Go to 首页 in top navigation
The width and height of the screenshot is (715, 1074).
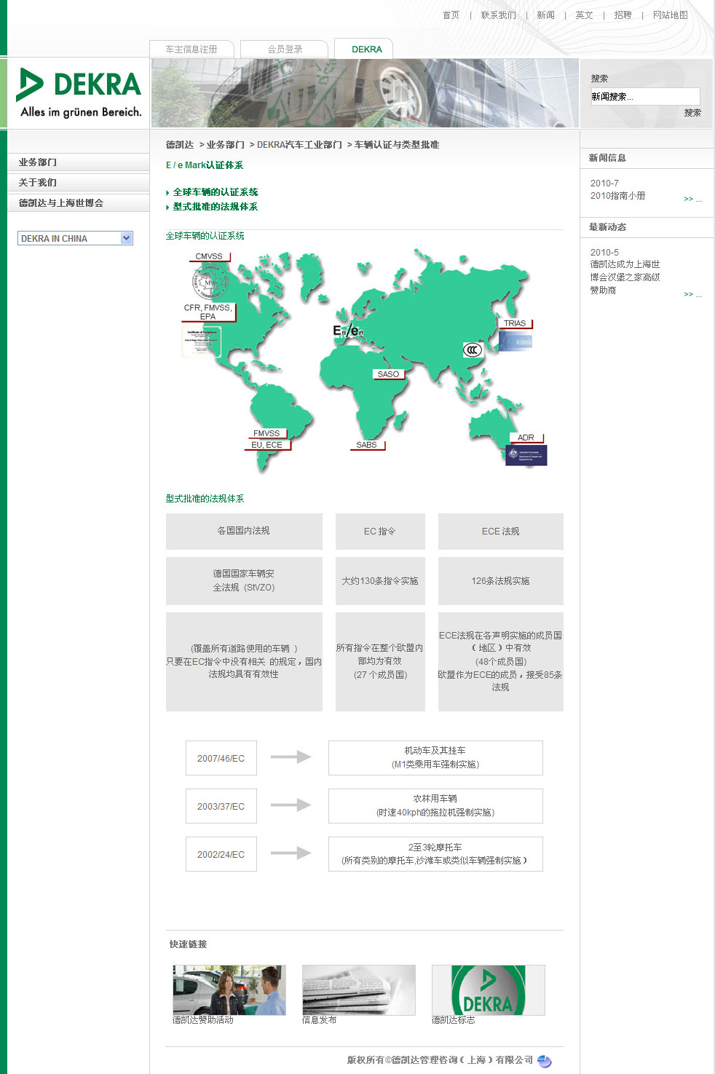[451, 15]
